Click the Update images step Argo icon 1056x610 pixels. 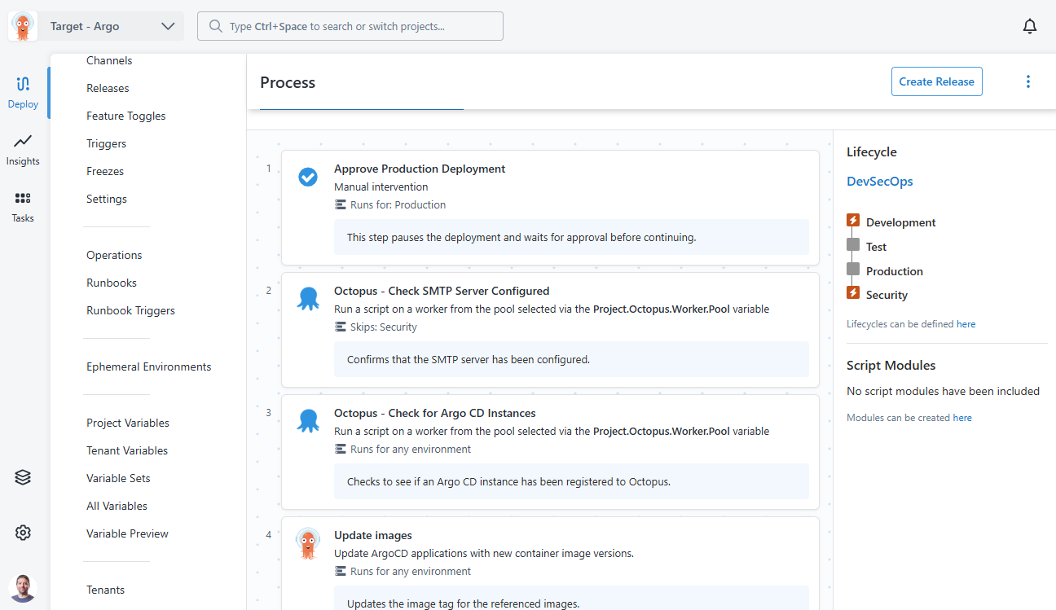[308, 543]
